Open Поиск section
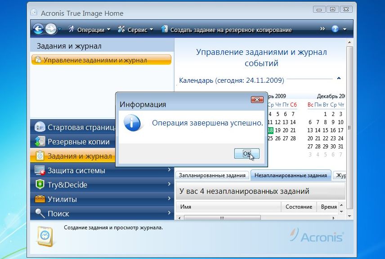 point(102,213)
